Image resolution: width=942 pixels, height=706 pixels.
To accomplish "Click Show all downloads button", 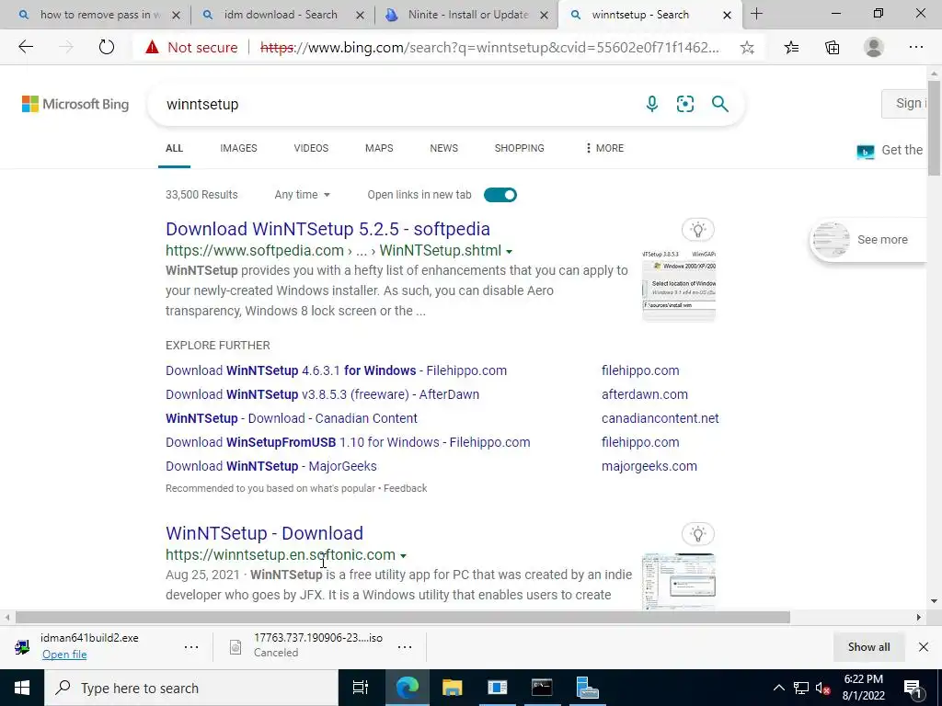I will click(x=868, y=646).
